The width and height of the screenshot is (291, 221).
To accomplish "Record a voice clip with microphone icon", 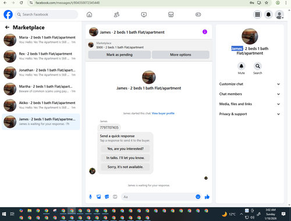I will point(90,197).
